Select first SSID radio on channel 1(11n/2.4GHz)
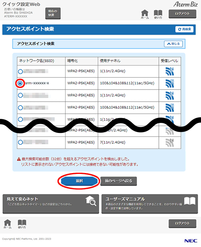The image size is (201, 247). [x=21, y=71]
